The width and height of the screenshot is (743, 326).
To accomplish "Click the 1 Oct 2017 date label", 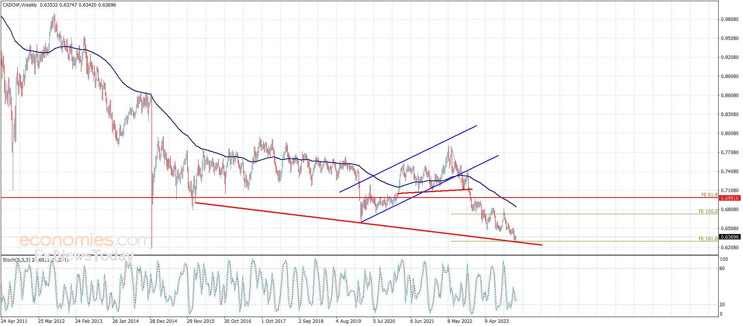I will pyautogui.click(x=273, y=321).
